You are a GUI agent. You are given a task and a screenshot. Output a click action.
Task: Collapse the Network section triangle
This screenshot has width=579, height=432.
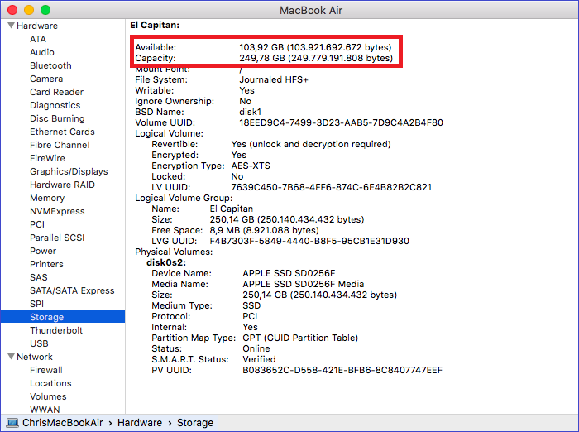pos(11,357)
